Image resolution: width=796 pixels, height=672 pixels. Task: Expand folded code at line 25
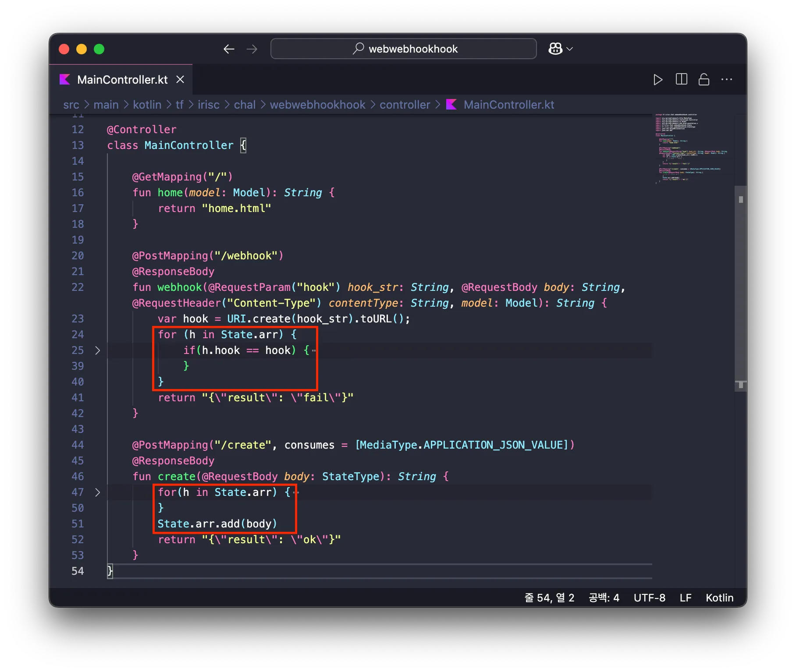(98, 350)
